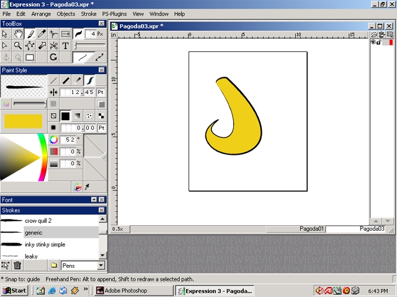
Task: Click the stroke definition edit icon
Action: (x=6, y=265)
